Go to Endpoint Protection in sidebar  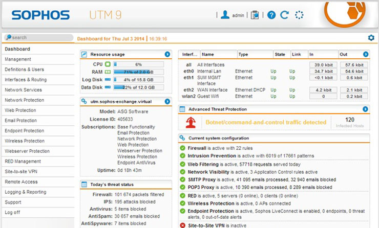38,131
